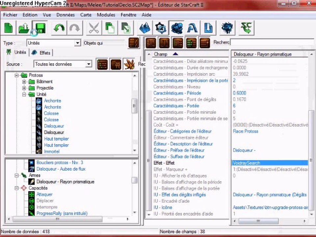Click the New document toolbar icon

9,28
